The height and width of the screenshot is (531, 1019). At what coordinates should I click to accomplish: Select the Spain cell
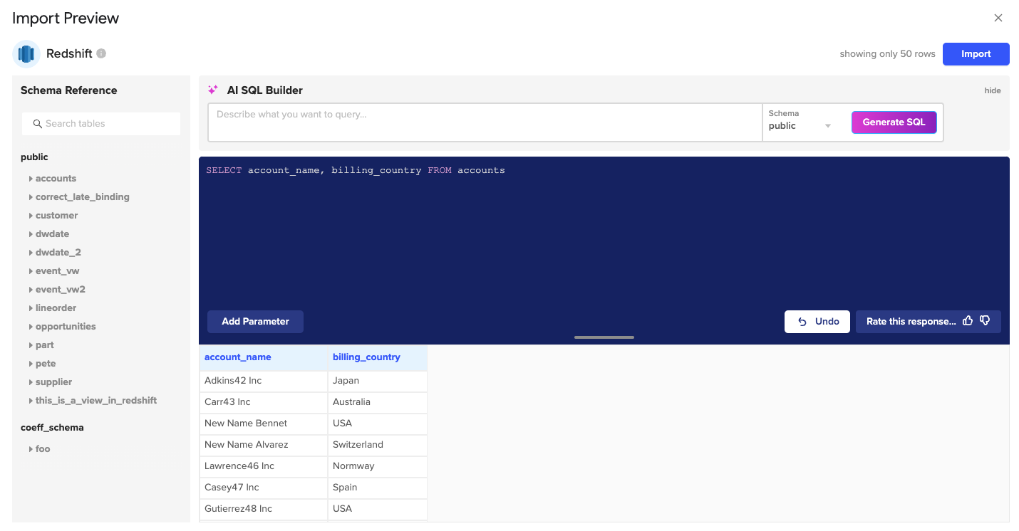click(378, 488)
